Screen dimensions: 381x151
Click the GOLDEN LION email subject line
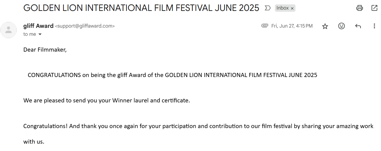click(141, 8)
